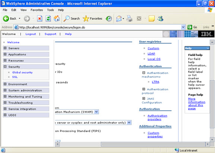Open the Help menu in menu bar
Screen dimensions: 215x153
[x=61, y=10]
